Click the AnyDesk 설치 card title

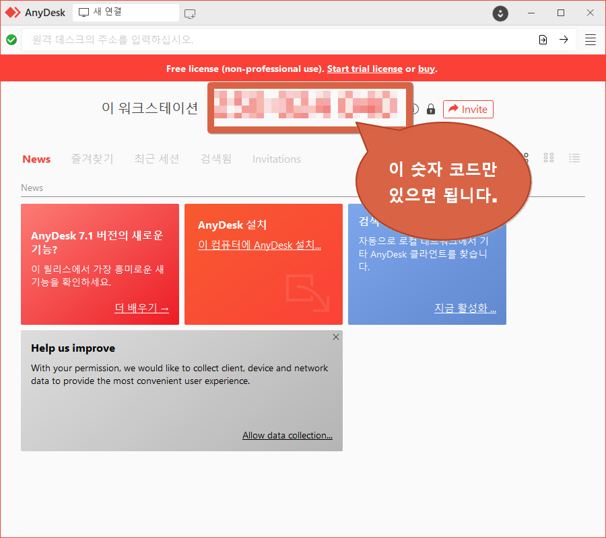(232, 225)
